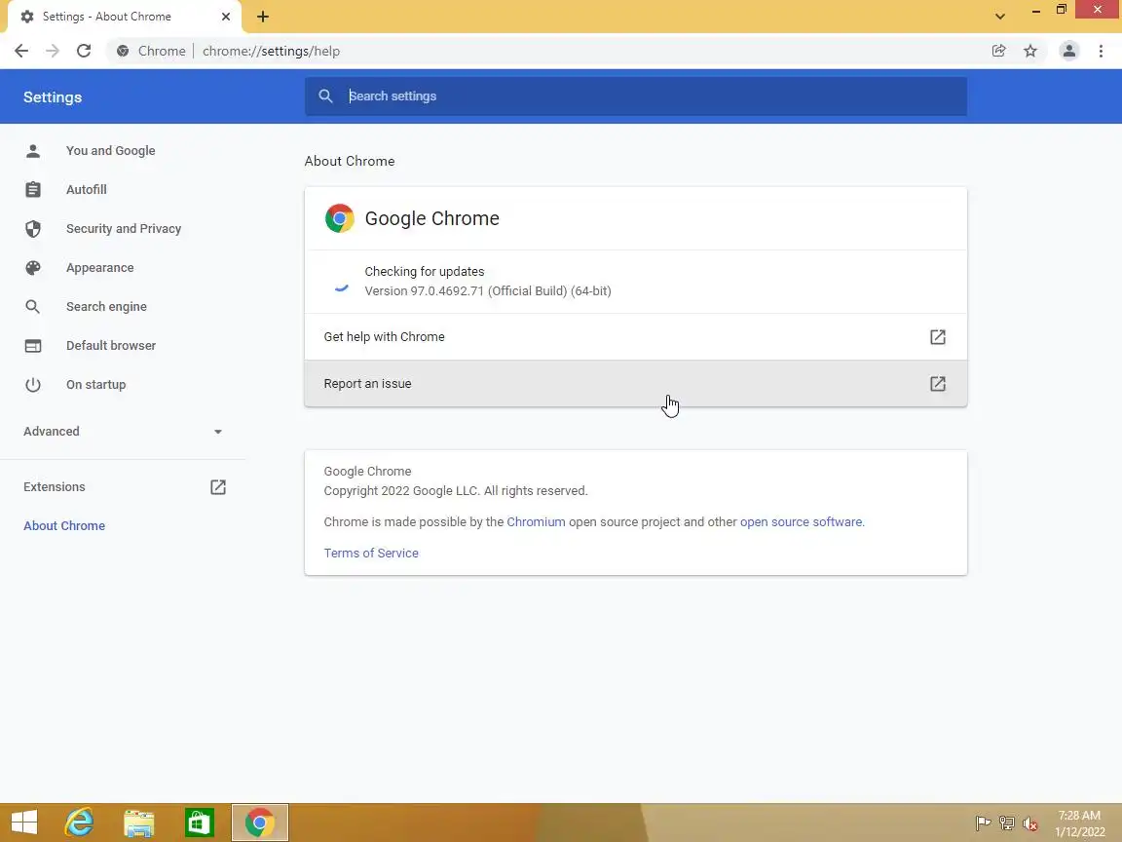
Task: Open the Terms of Service link
Action: click(x=371, y=553)
